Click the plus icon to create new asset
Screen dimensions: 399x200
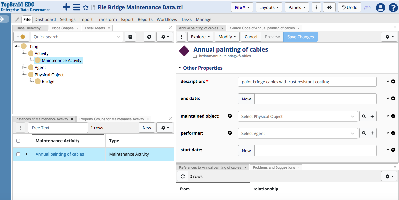pyautogui.click(x=66, y=7)
